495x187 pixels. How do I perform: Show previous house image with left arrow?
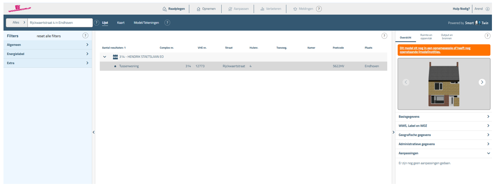[406, 82]
